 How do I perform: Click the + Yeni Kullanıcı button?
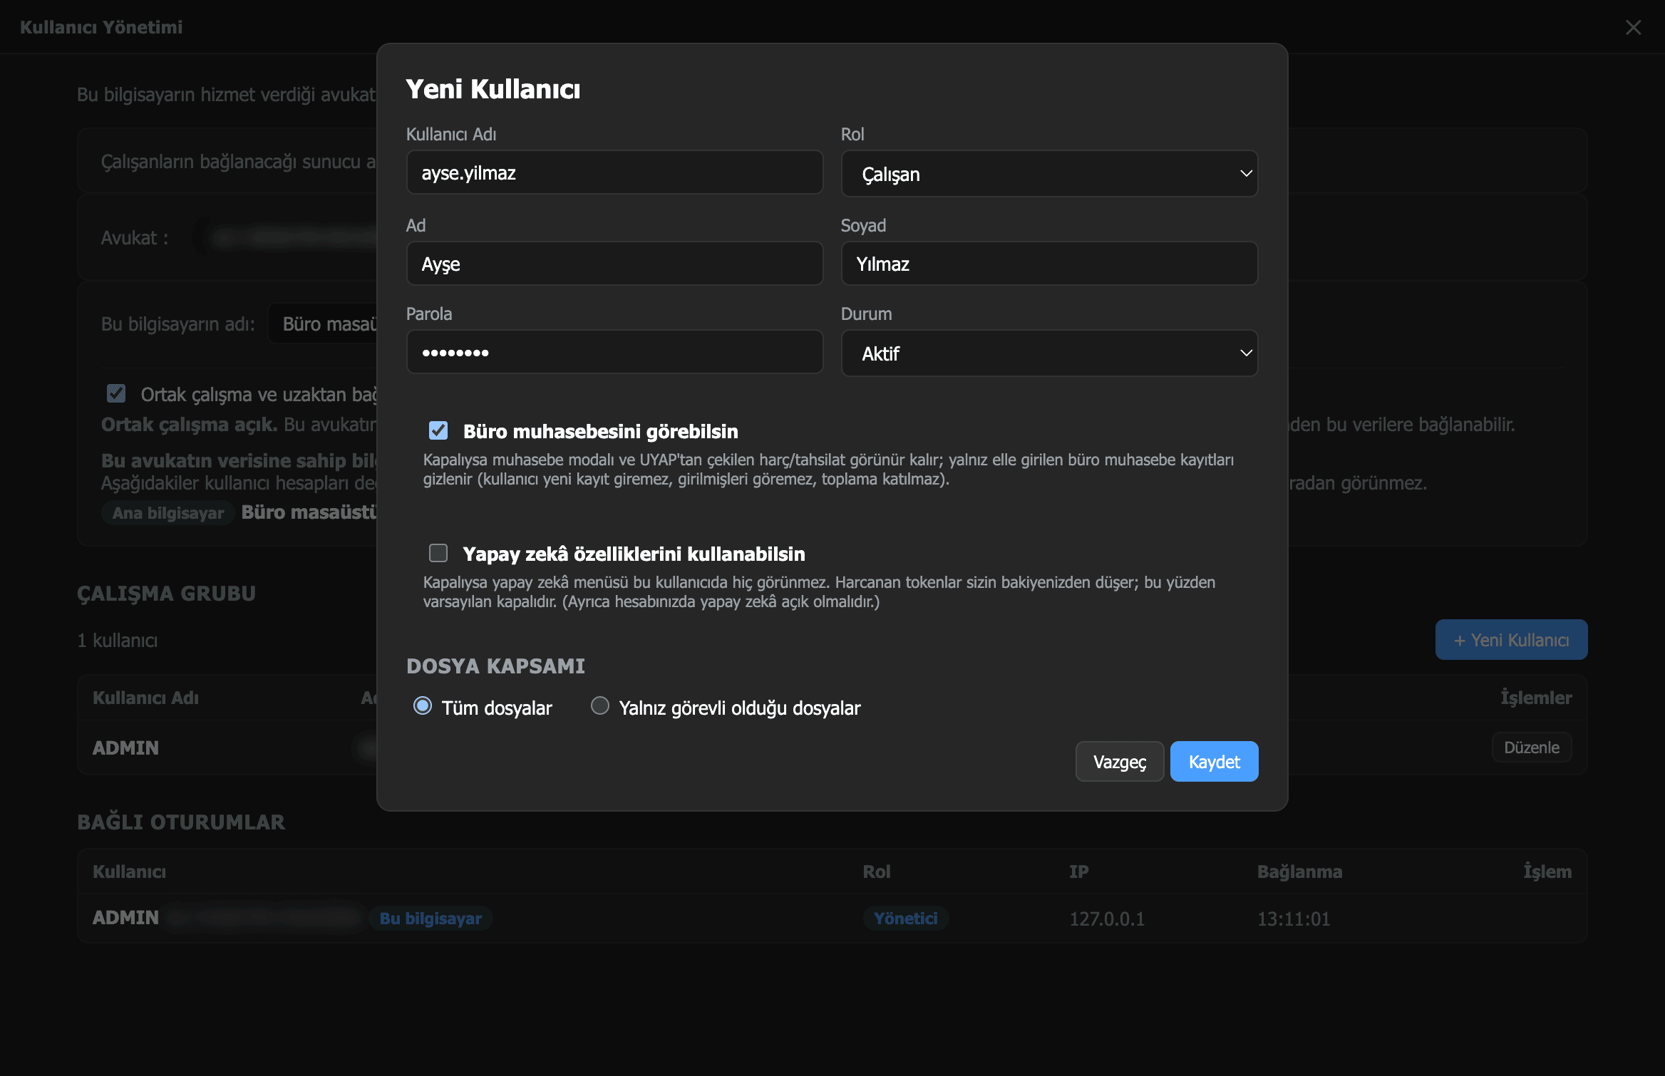(x=1511, y=640)
